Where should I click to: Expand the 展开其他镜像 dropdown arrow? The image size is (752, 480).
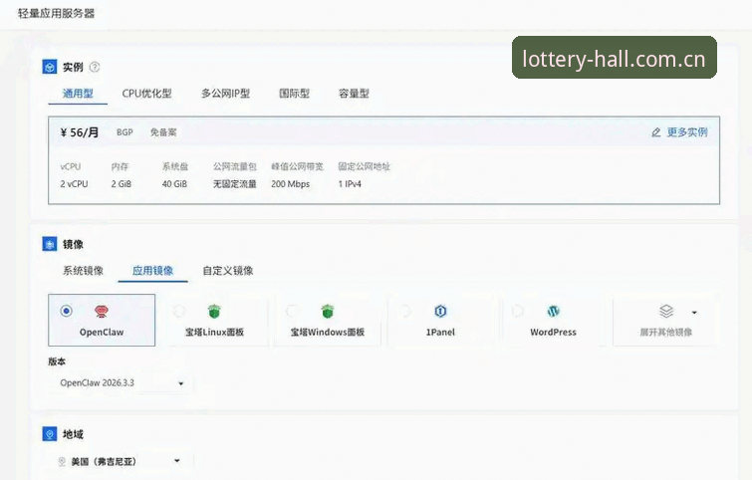[x=694, y=313]
